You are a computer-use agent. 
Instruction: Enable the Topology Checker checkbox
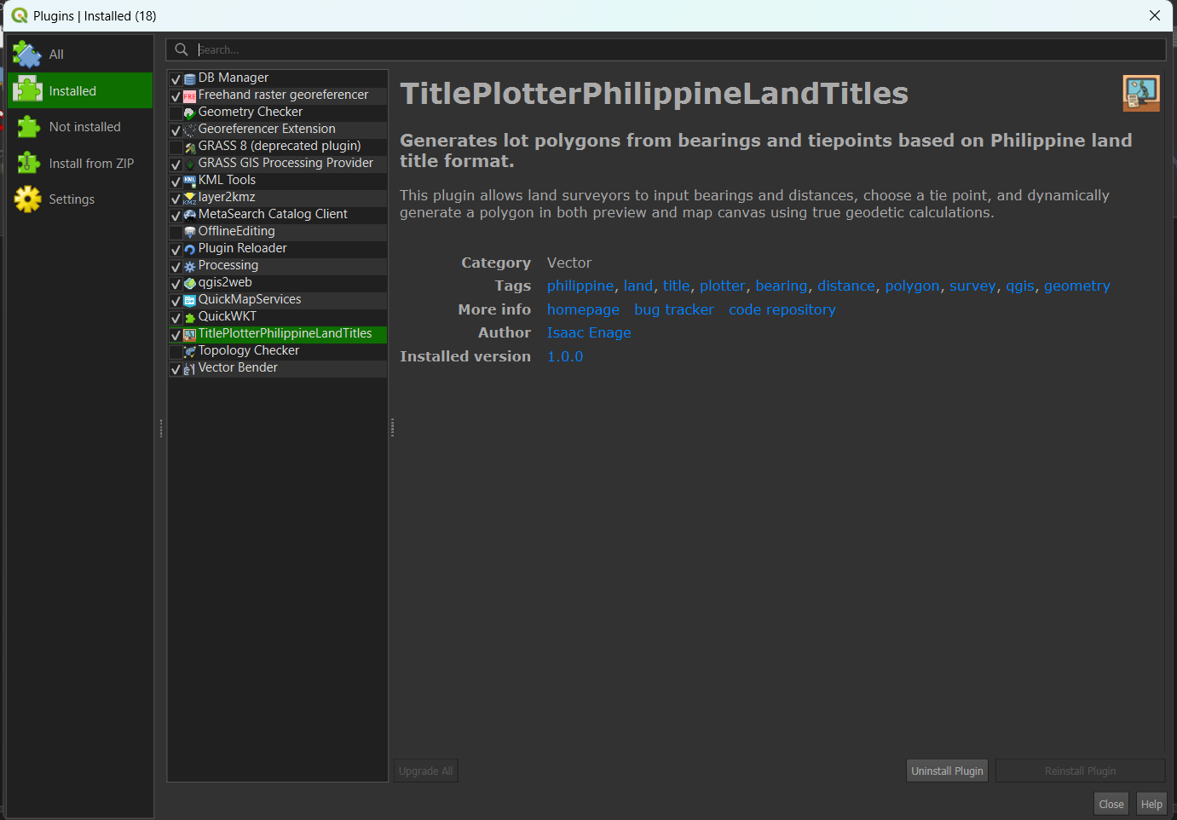[x=176, y=351]
